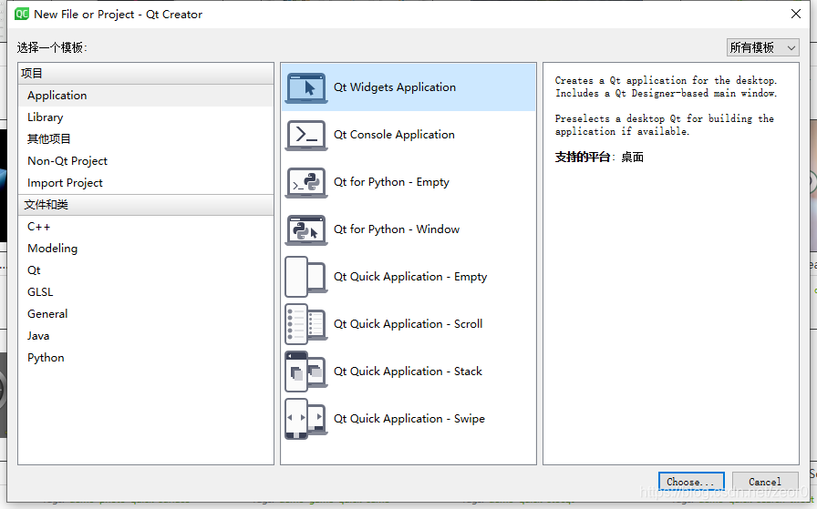Click the 文件和类 section header
This screenshot has width=817, height=509.
click(x=146, y=205)
